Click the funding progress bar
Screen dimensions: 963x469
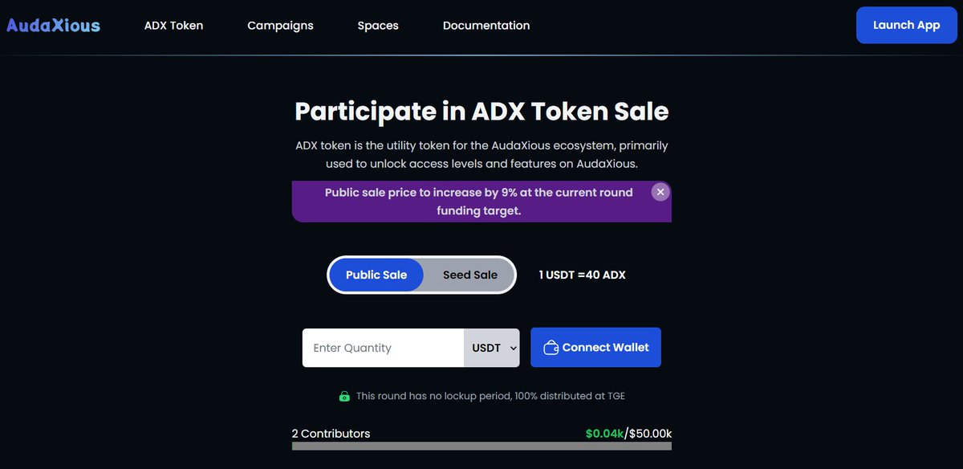pyautogui.click(x=481, y=446)
